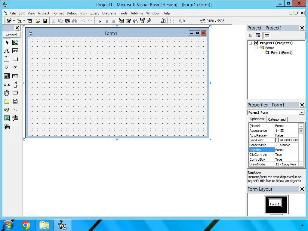Open Properties Window from toolbar
The width and height of the screenshot is (308, 231).
pyautogui.click(x=128, y=21)
